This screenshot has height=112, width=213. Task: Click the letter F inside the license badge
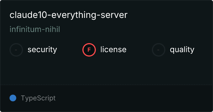[89, 50]
